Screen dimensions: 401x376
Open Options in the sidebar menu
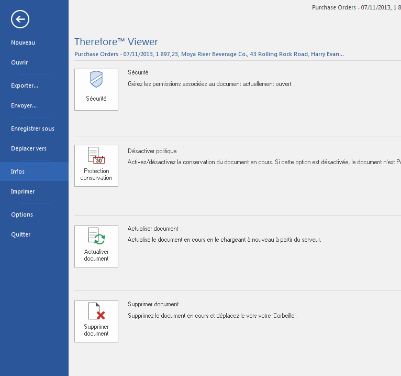pos(22,214)
